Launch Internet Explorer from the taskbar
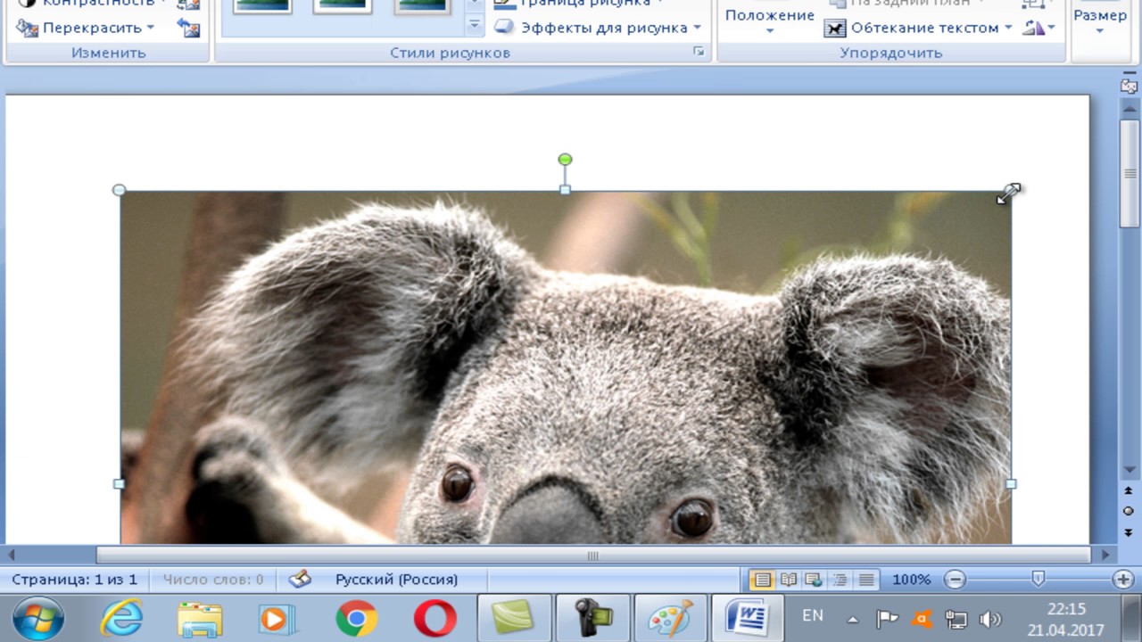The width and height of the screenshot is (1142, 642). (121, 618)
